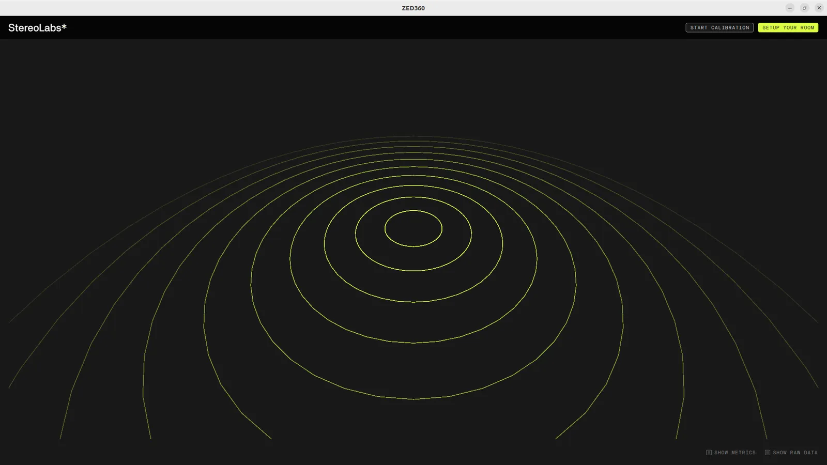Maximize the ZED360 window
827x465 pixels.
(x=804, y=8)
